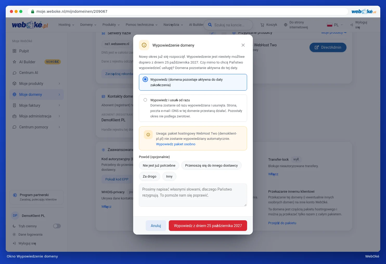The height and width of the screenshot is (264, 386).
Task: Select Wypowiedz domena pozostaje aktywna option
Action: point(193,82)
